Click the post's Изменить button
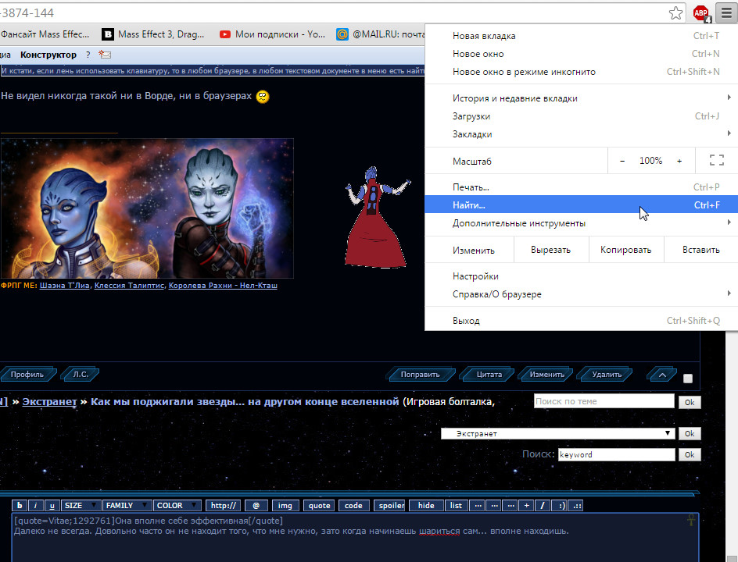Screen dimensions: 738x562 click(546, 375)
